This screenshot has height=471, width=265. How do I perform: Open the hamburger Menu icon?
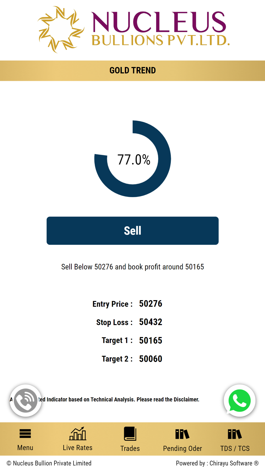pos(25,434)
